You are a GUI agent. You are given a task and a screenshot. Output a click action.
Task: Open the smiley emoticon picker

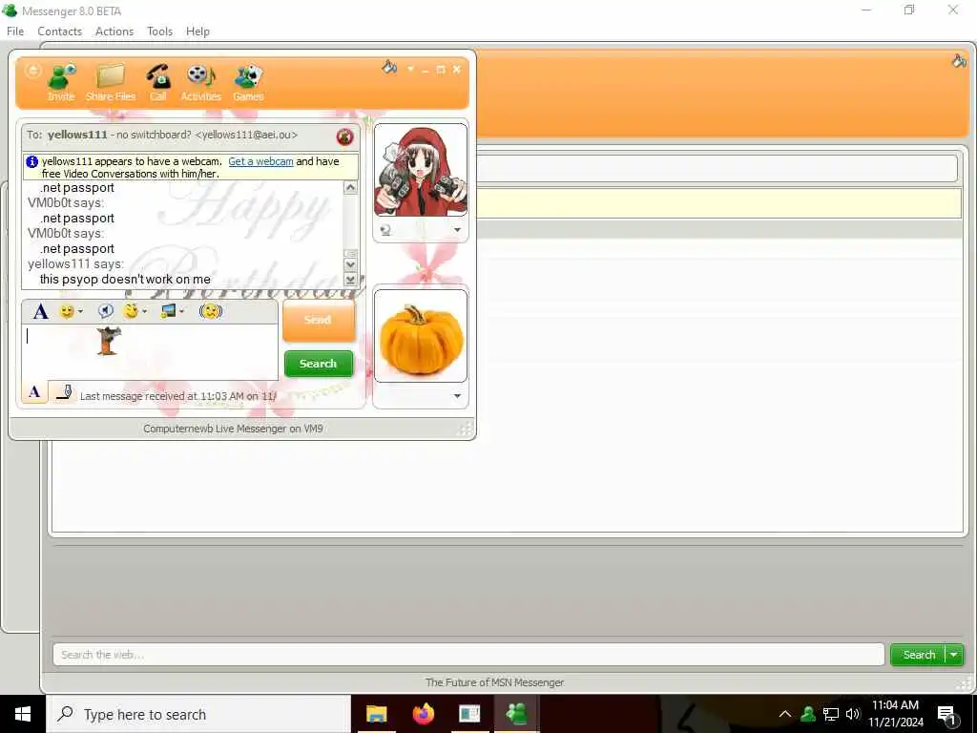[67, 311]
